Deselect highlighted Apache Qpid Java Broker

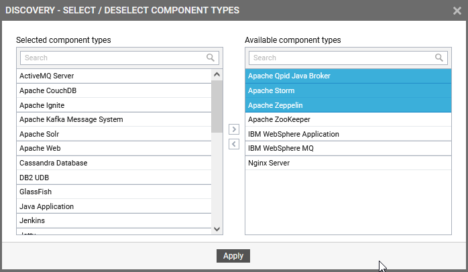(348, 76)
